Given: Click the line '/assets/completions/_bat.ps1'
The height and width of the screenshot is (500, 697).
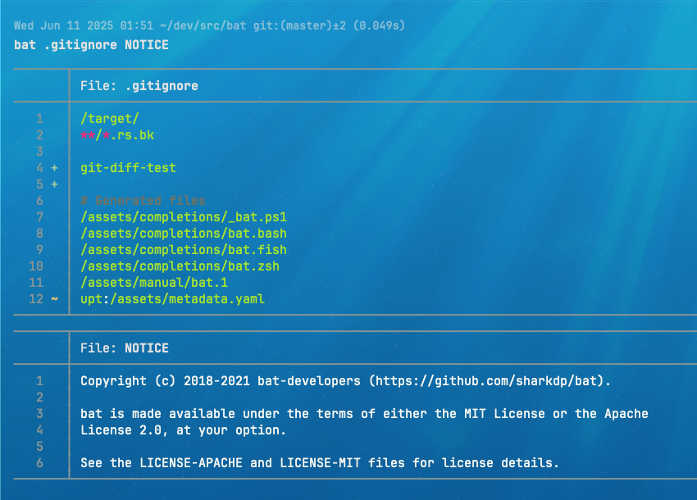Looking at the screenshot, I should [184, 217].
